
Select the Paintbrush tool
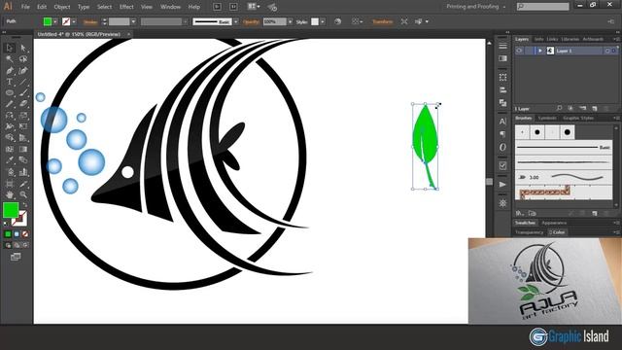23,93
